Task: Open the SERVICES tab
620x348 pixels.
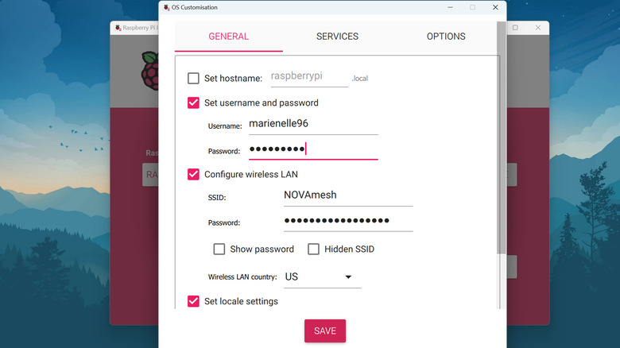Action: pos(337,37)
